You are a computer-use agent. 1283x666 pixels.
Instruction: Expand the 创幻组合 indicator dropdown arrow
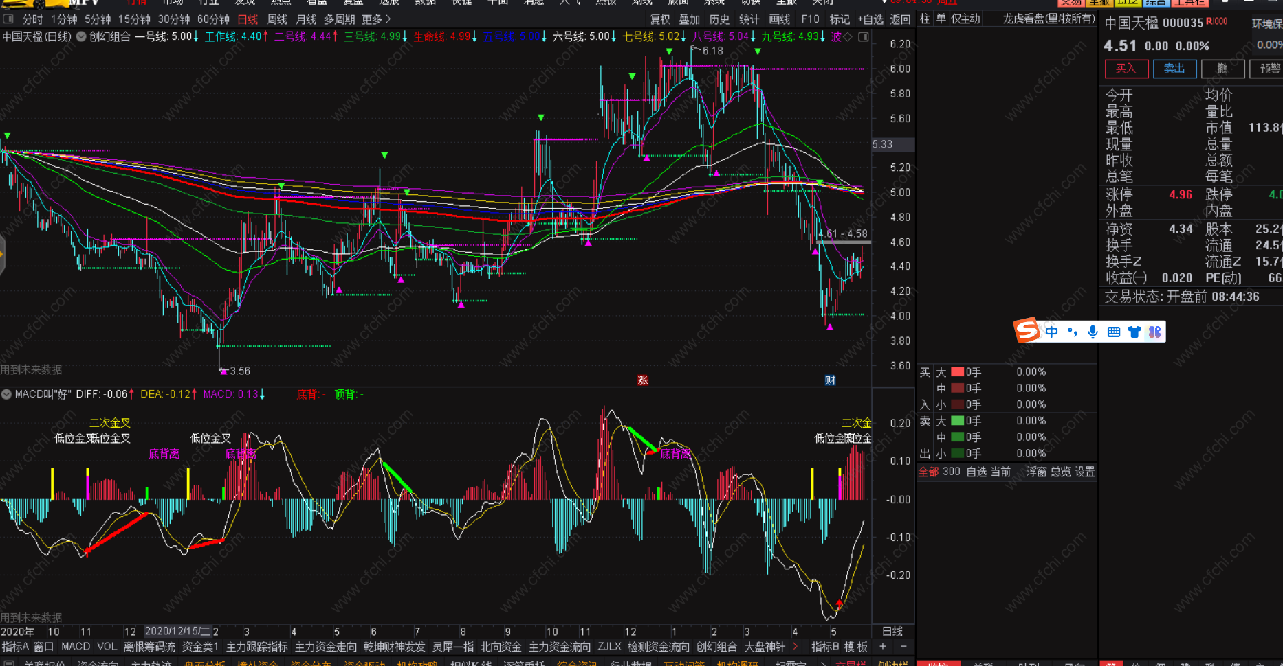click(x=81, y=36)
